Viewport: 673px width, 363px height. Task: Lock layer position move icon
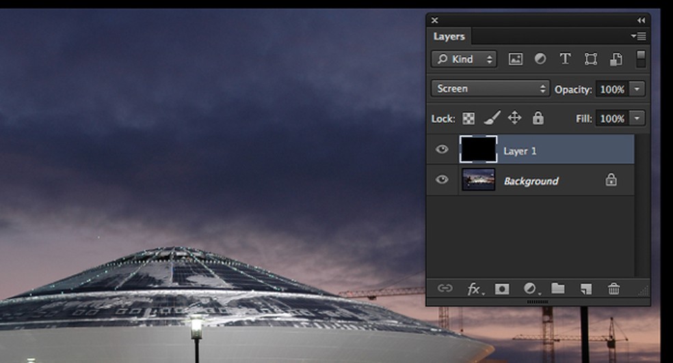click(514, 118)
